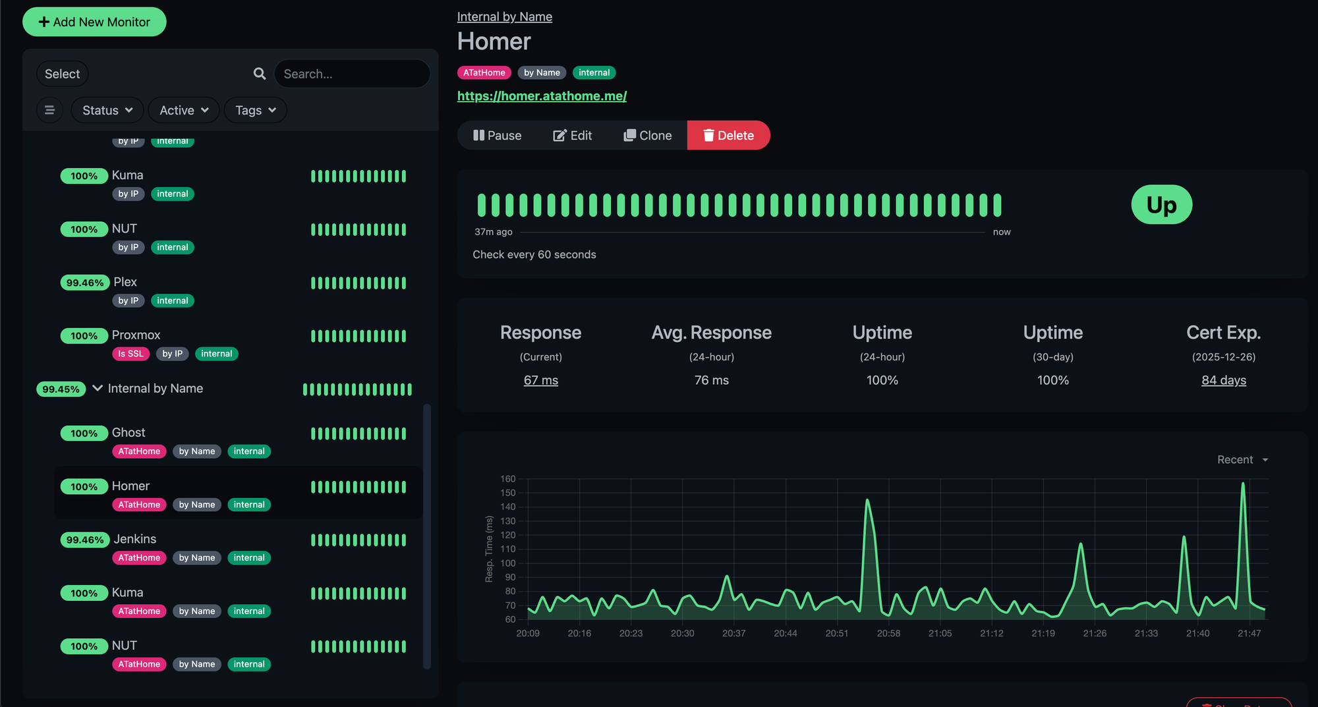Open the Status filter dropdown

pyautogui.click(x=107, y=110)
